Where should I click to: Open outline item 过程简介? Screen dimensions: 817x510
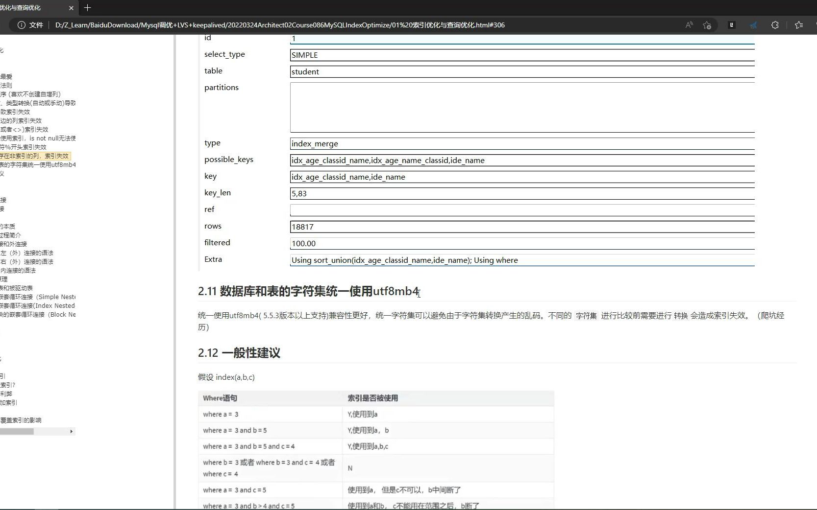tap(10, 235)
